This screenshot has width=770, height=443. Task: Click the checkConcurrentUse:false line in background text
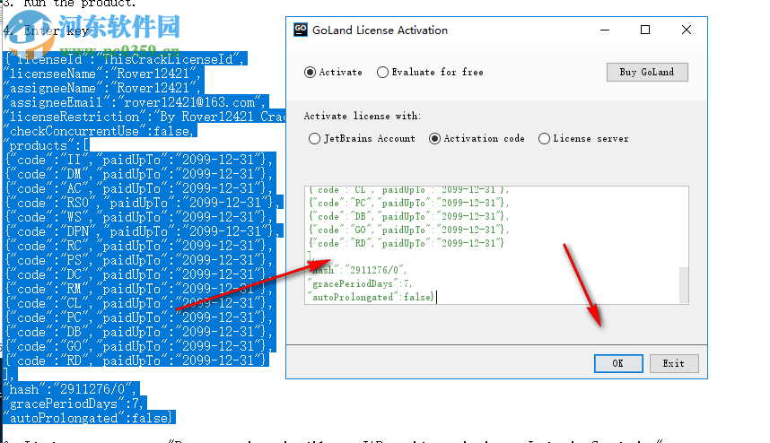(x=100, y=131)
